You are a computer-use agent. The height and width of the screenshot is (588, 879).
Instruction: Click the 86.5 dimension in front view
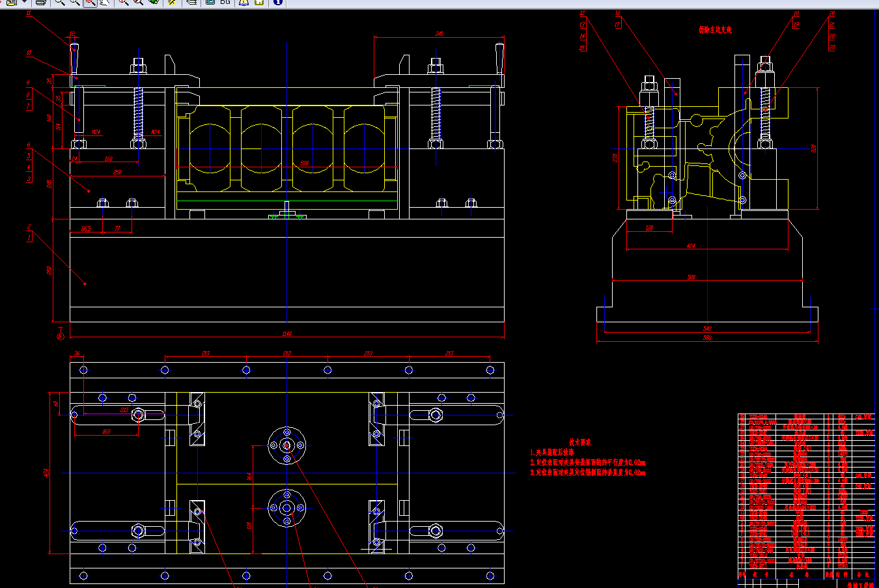86,229
